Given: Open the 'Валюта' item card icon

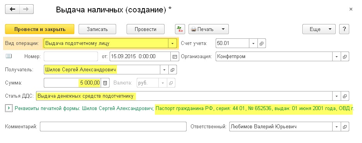Looking at the screenshot, I should click(x=171, y=83).
